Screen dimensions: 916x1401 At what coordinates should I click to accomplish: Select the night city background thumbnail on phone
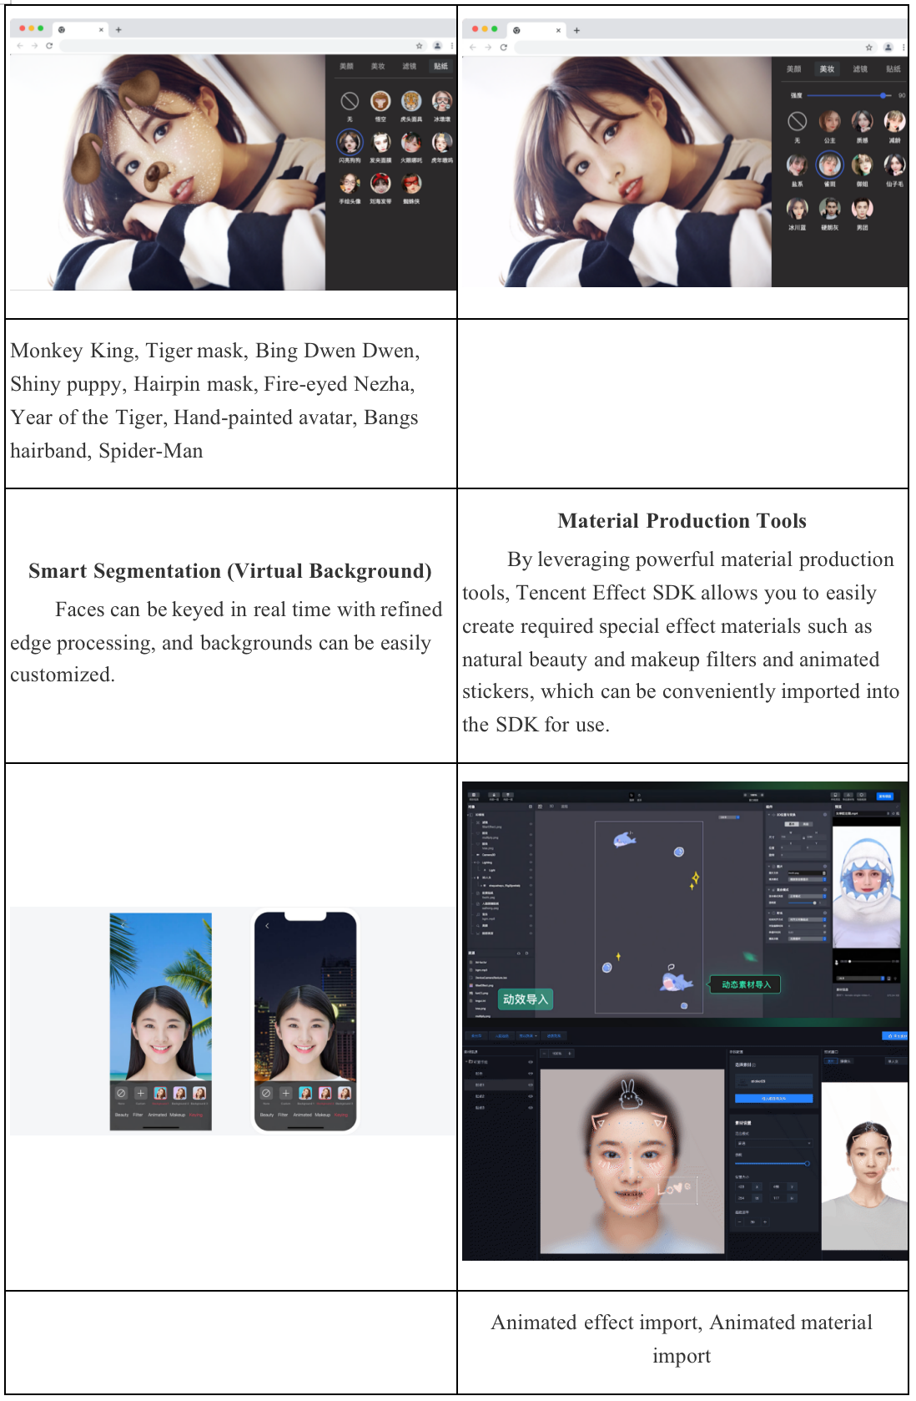[x=325, y=1093]
